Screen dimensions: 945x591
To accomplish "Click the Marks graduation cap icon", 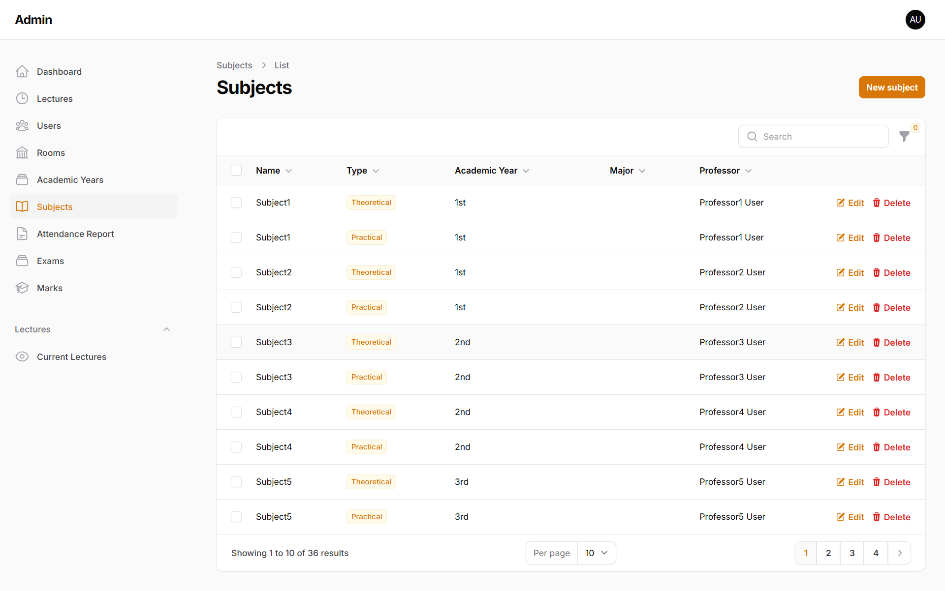I will [x=22, y=288].
